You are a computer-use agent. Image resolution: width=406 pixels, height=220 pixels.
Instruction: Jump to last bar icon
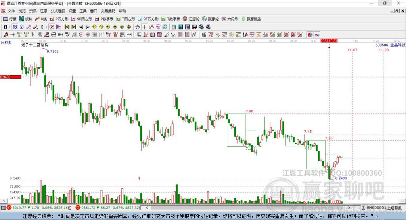click(x=74, y=27)
